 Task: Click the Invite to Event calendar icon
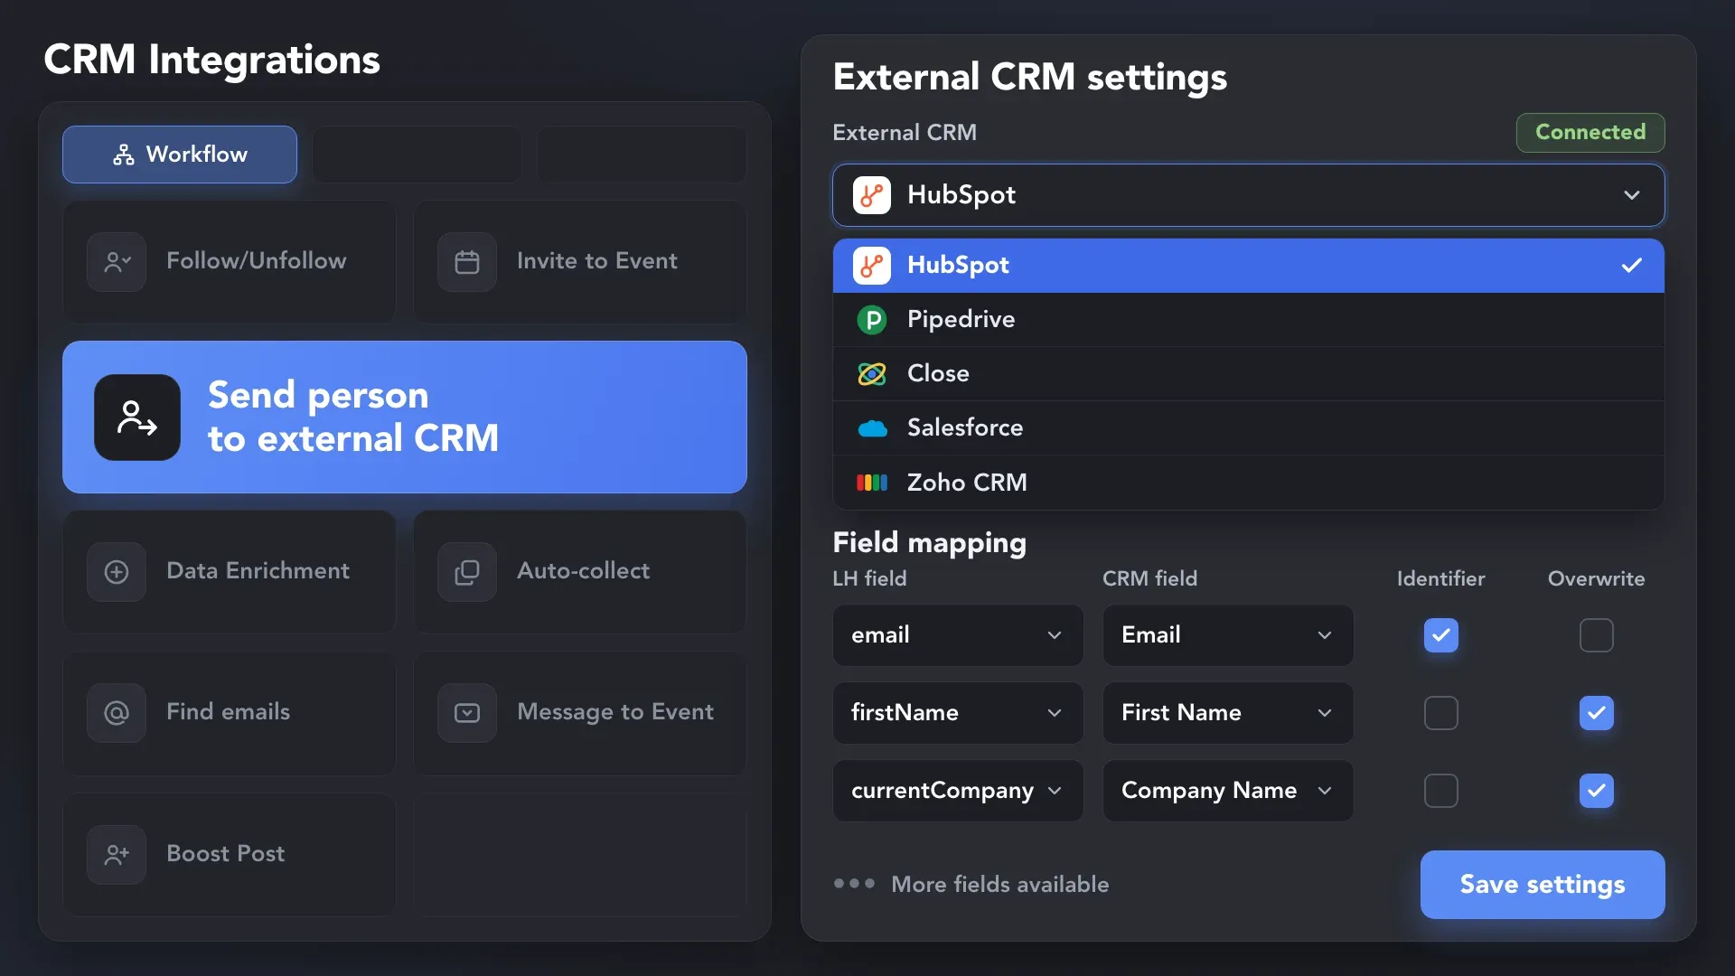point(467,262)
